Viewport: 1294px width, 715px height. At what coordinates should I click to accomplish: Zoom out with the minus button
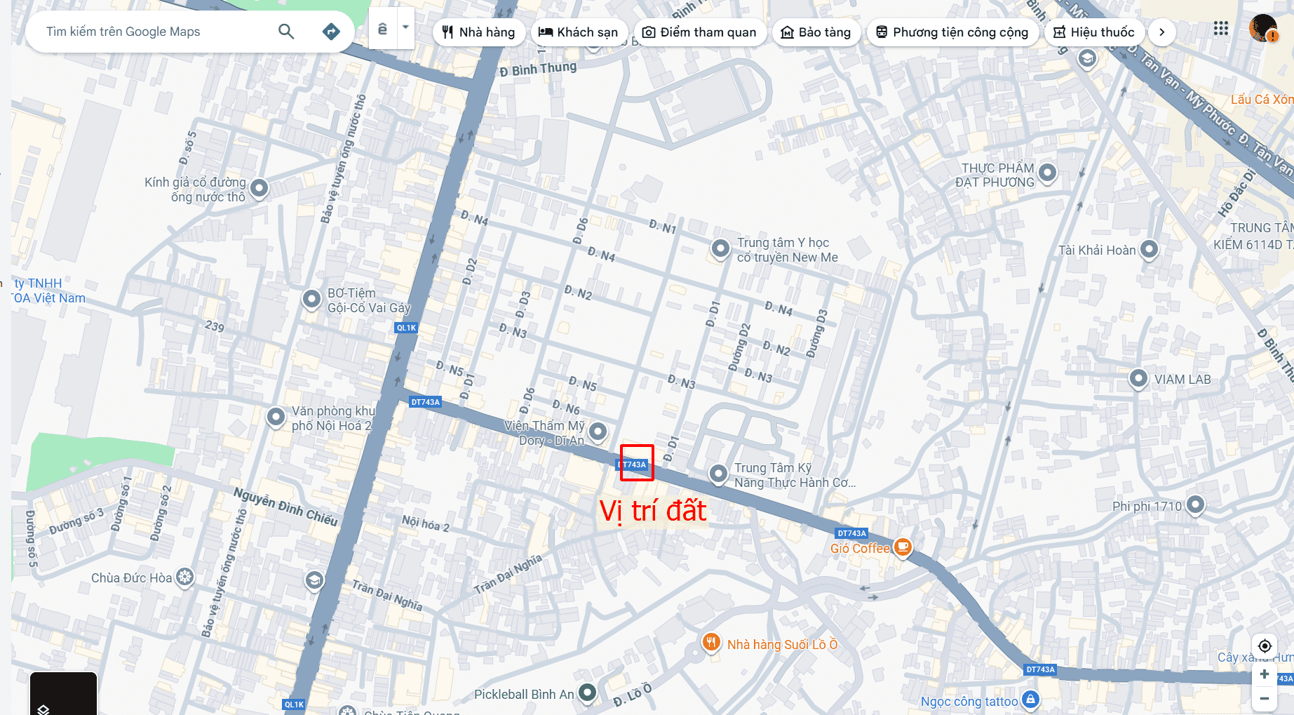click(x=1265, y=699)
